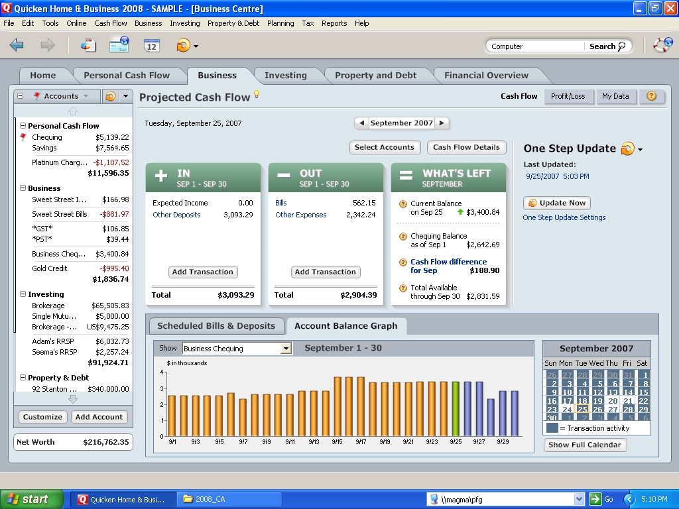
Task: Advance to next month with right arrow
Action: tap(442, 123)
